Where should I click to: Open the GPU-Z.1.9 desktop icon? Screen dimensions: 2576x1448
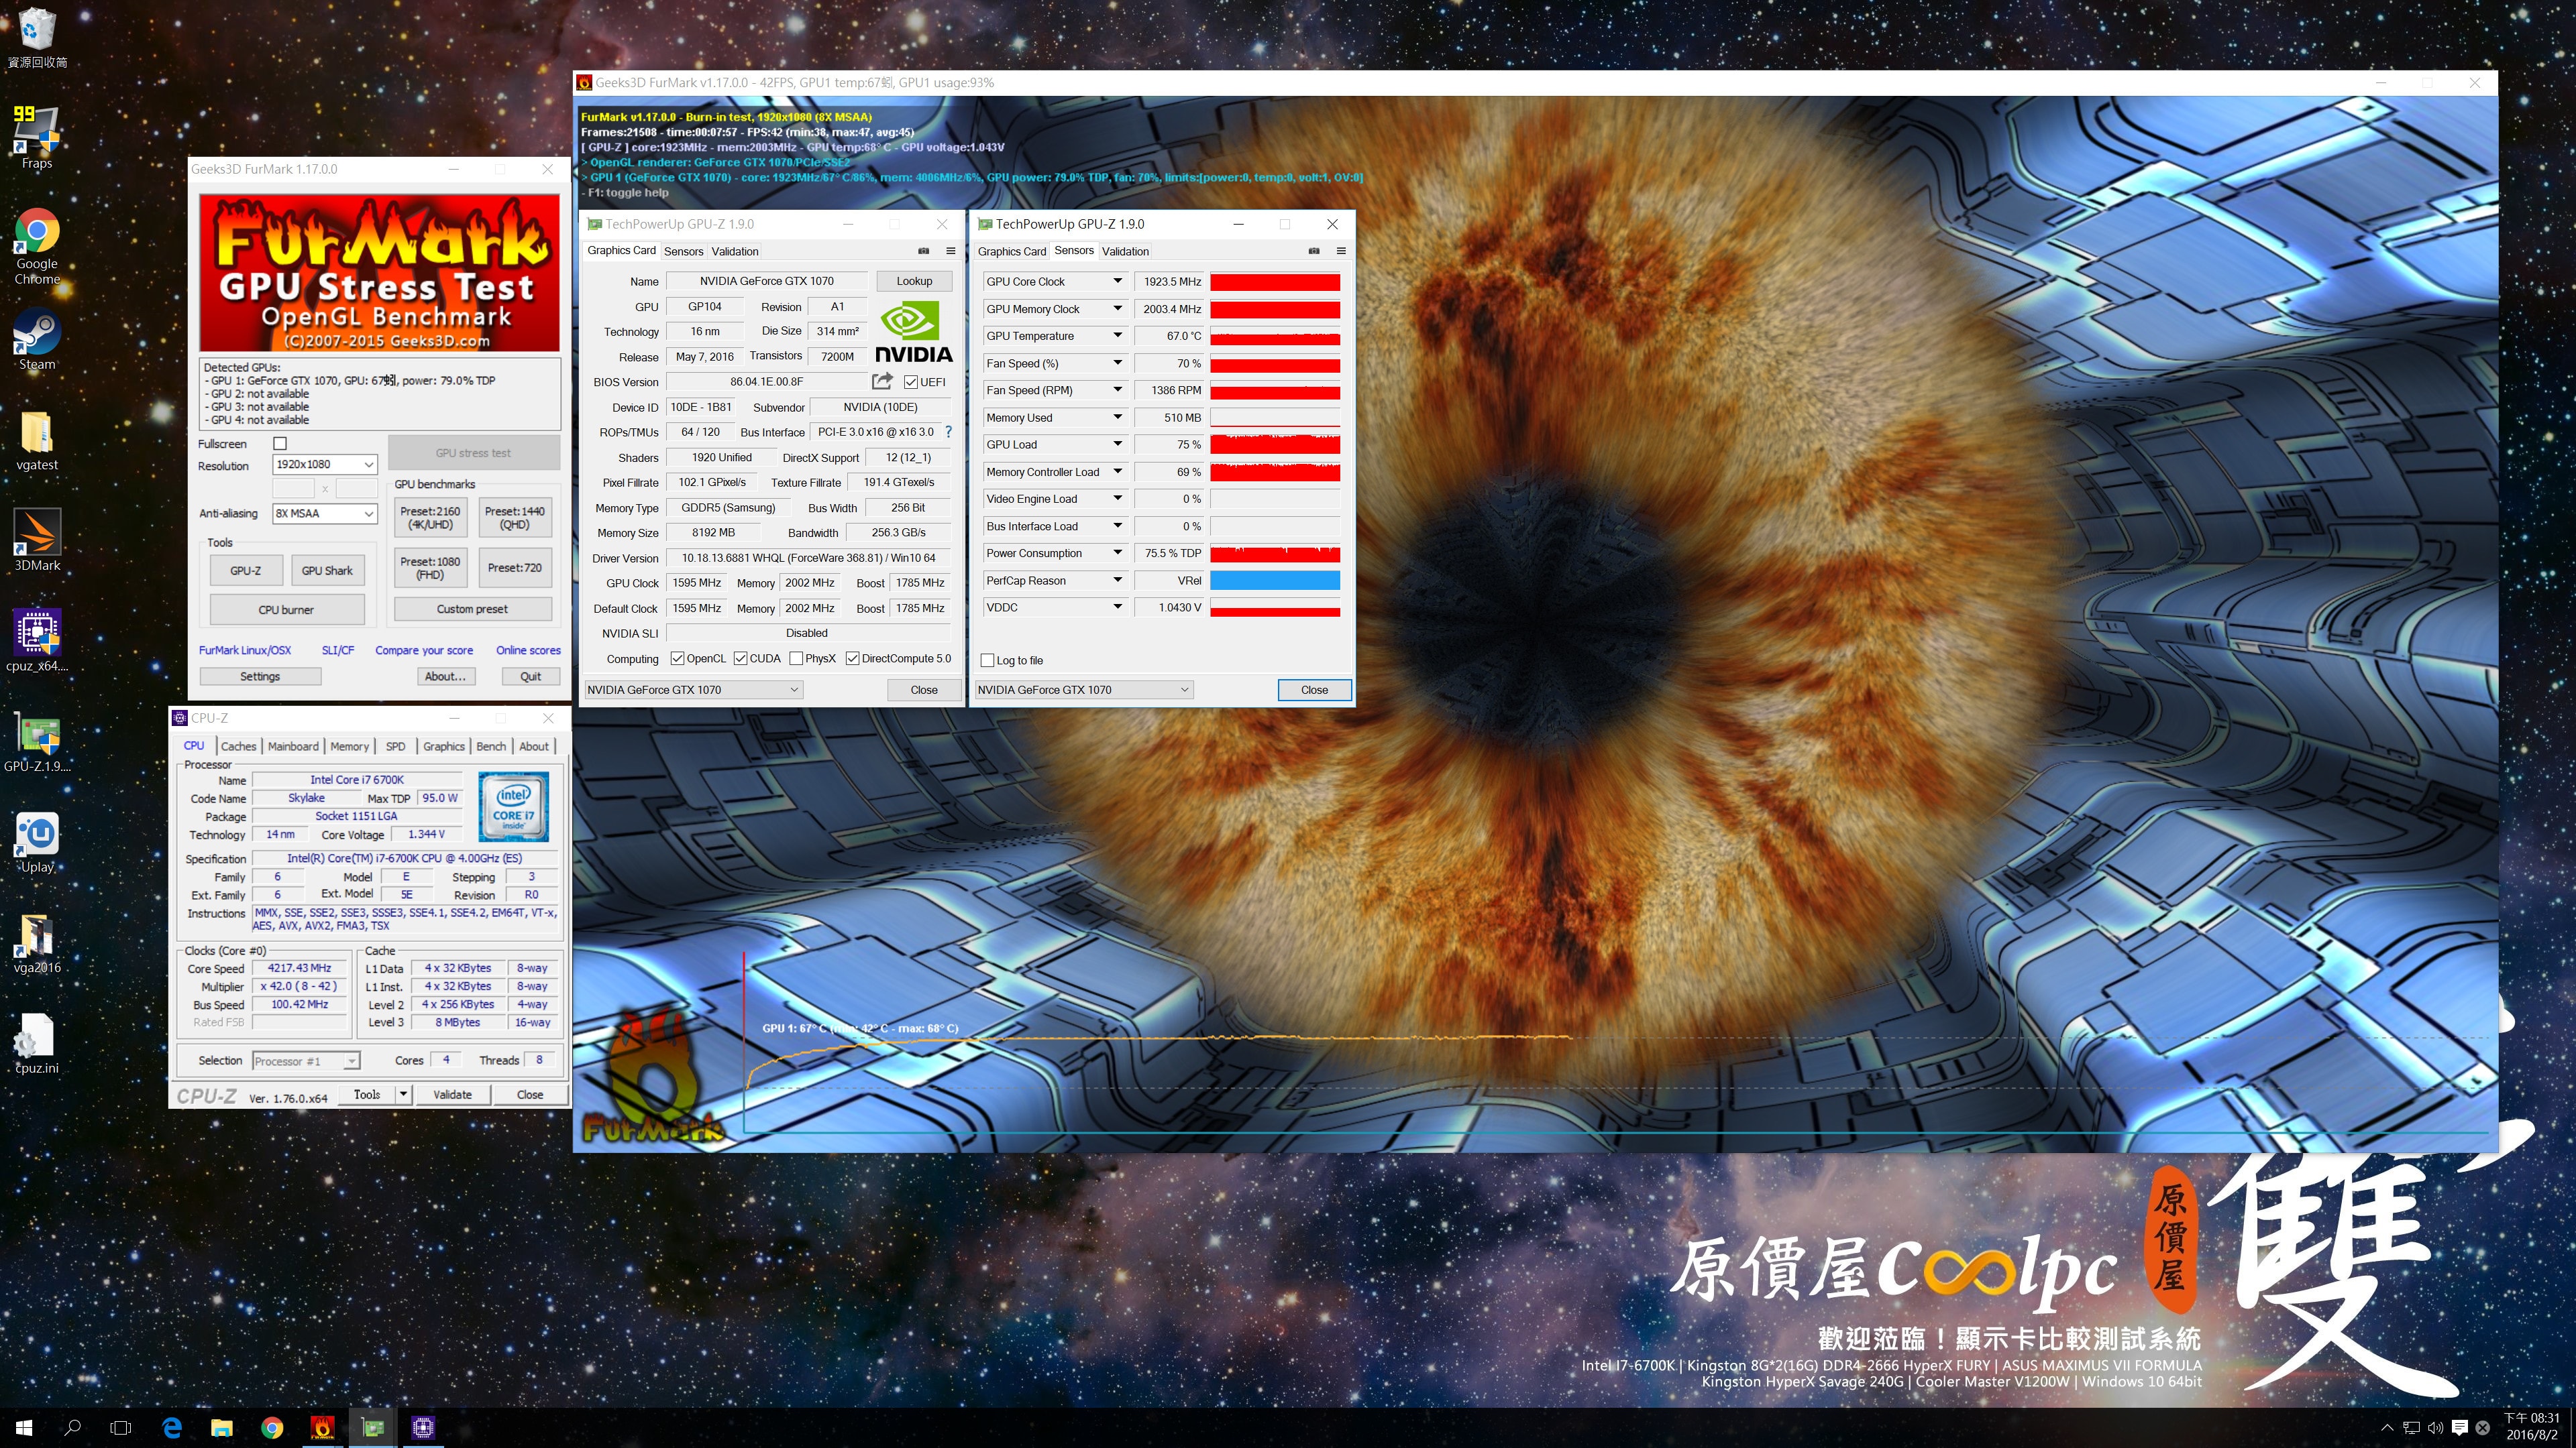(37, 741)
